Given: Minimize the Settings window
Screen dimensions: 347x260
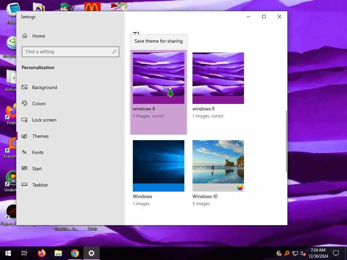Looking at the screenshot, I should point(248,17).
